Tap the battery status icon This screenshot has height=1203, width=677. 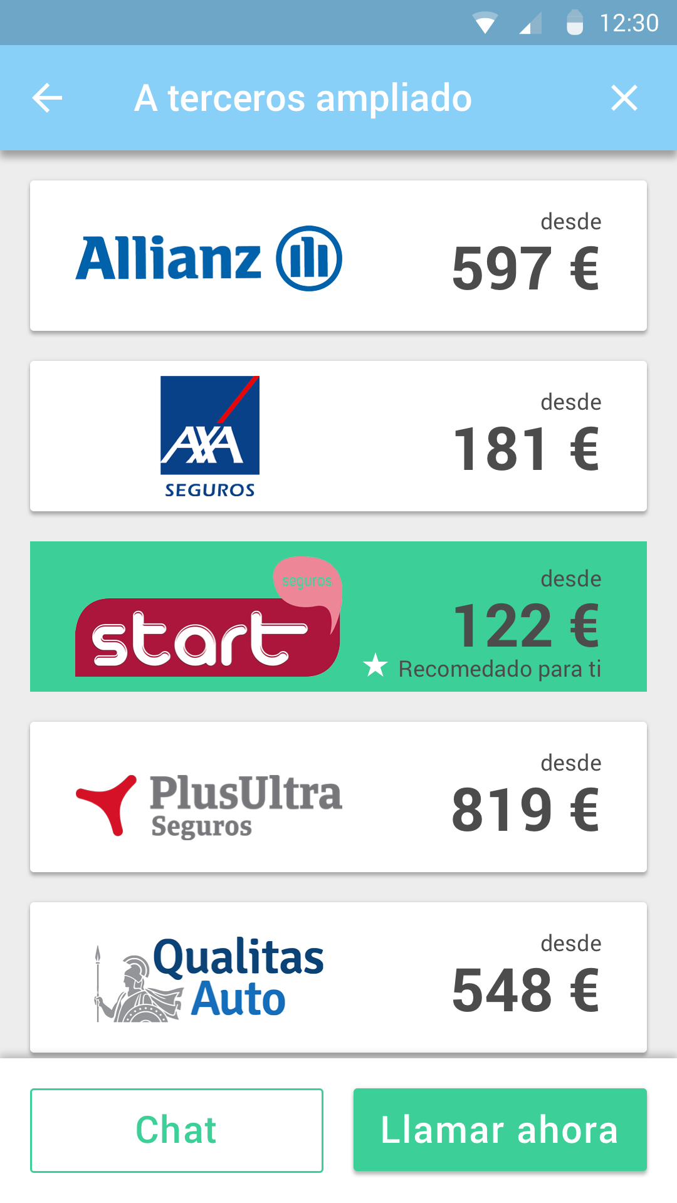575,23
